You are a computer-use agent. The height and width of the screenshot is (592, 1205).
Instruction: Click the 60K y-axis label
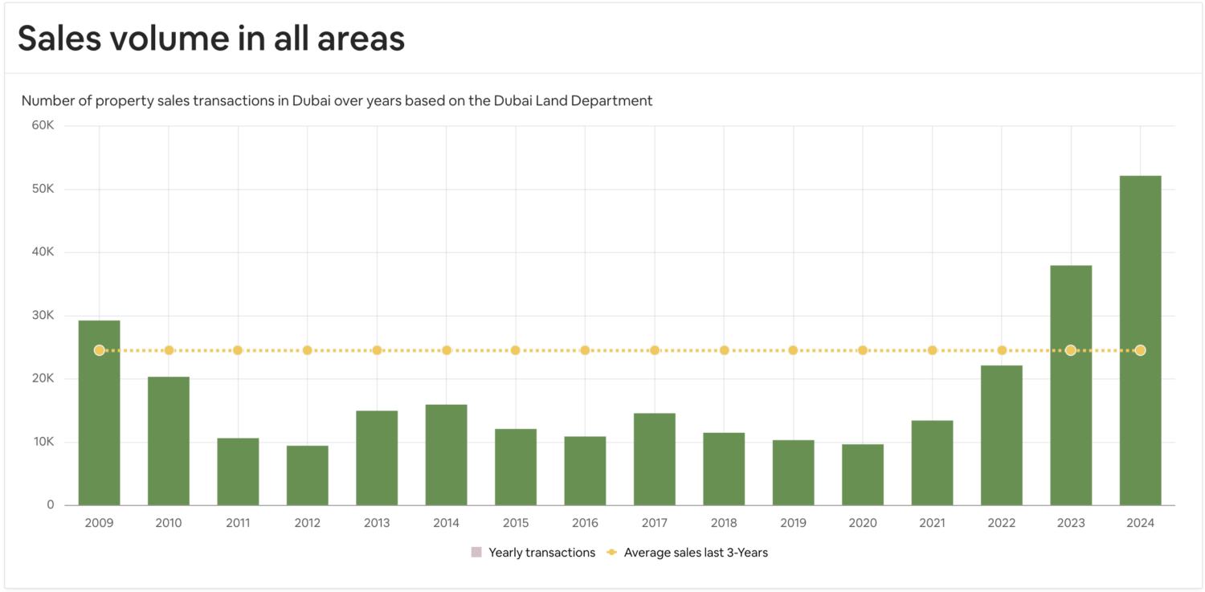[x=43, y=125]
